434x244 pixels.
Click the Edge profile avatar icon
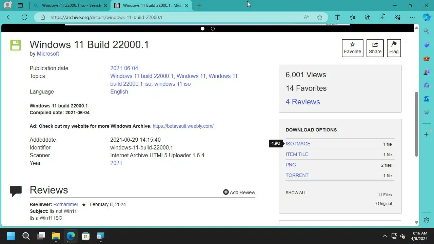(7, 5)
